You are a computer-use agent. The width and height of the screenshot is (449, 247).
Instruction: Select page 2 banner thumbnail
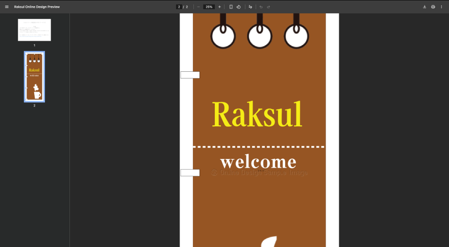(34, 77)
